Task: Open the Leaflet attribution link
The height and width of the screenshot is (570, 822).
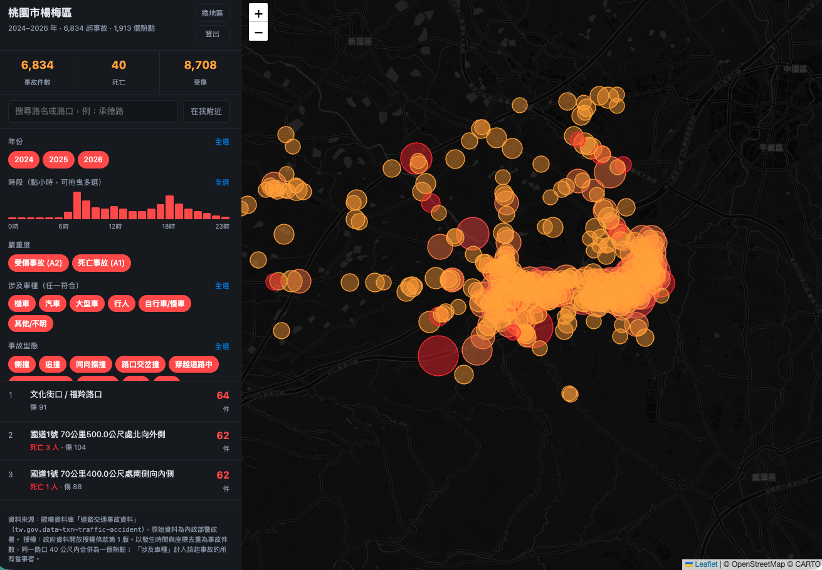Action: coord(701,564)
